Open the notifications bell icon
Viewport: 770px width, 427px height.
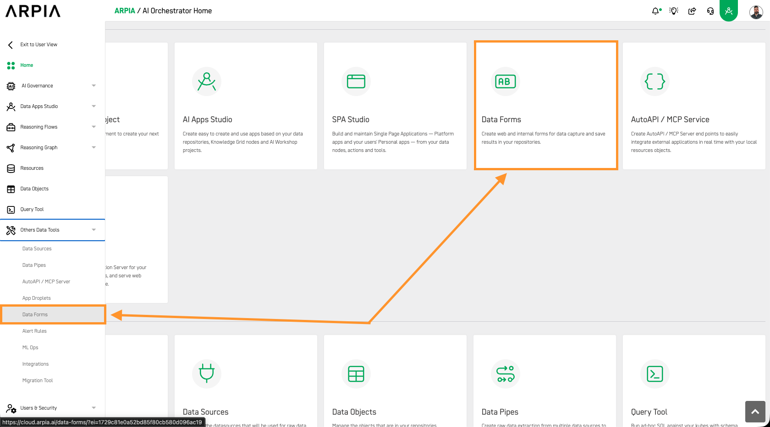[x=656, y=11]
